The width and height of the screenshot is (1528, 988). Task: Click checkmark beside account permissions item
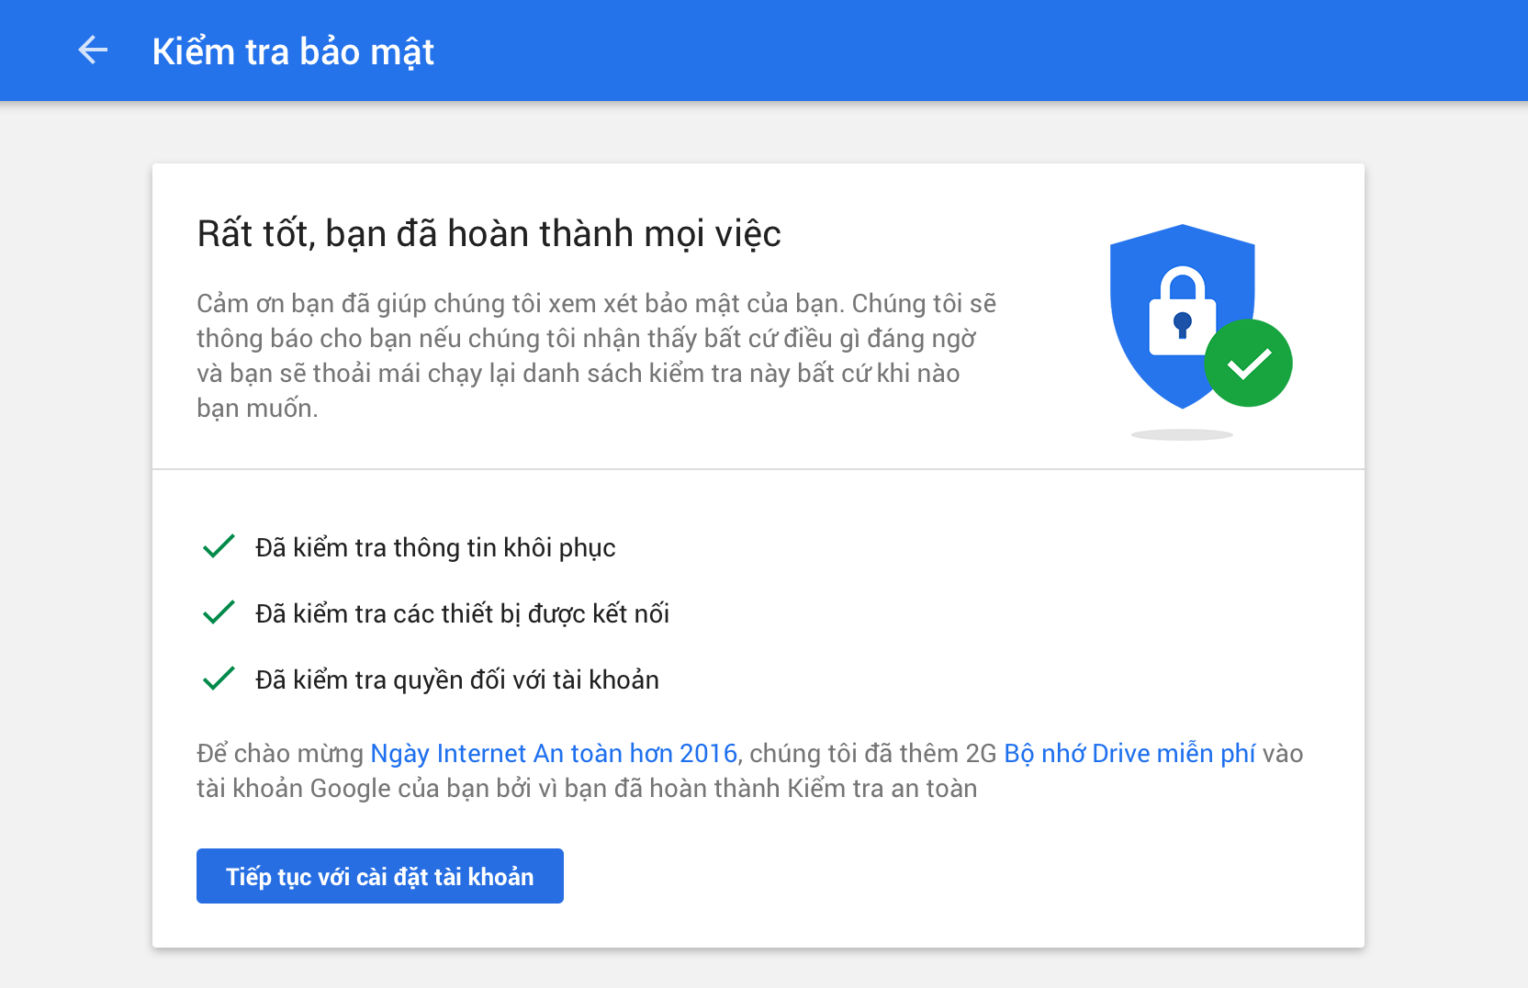click(219, 679)
